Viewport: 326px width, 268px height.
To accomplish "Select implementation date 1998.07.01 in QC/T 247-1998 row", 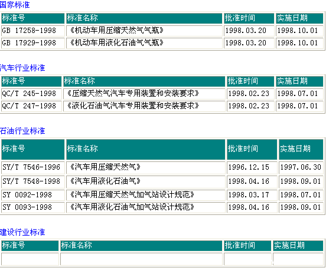I will tap(298, 106).
